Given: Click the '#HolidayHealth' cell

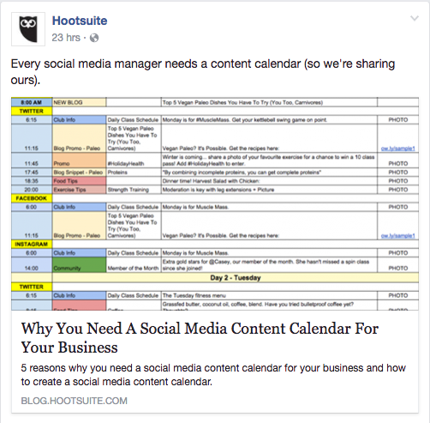Looking at the screenshot, I should 134,160.
